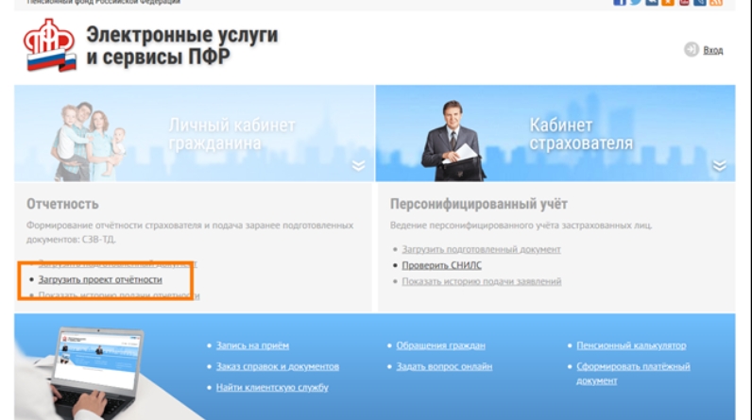Expand the Кабинет страхователя chevron
752x420 pixels.
pos(719,166)
